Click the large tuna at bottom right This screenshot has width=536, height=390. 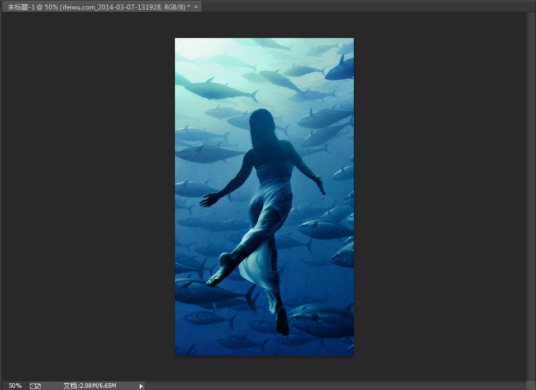tap(321, 321)
